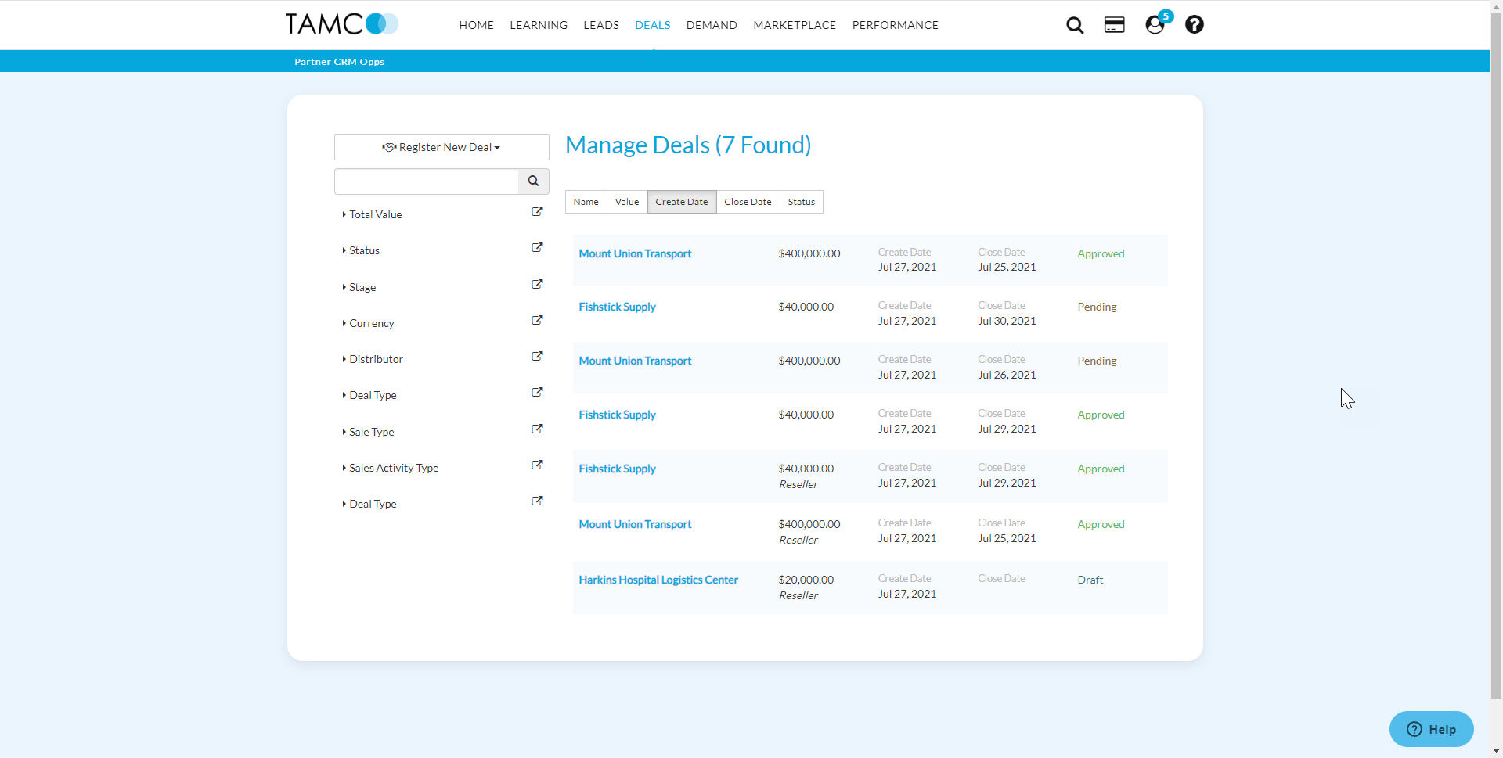Viewport: 1503px width, 758px height.
Task: Pop out the Total Value filter
Action: (x=537, y=212)
